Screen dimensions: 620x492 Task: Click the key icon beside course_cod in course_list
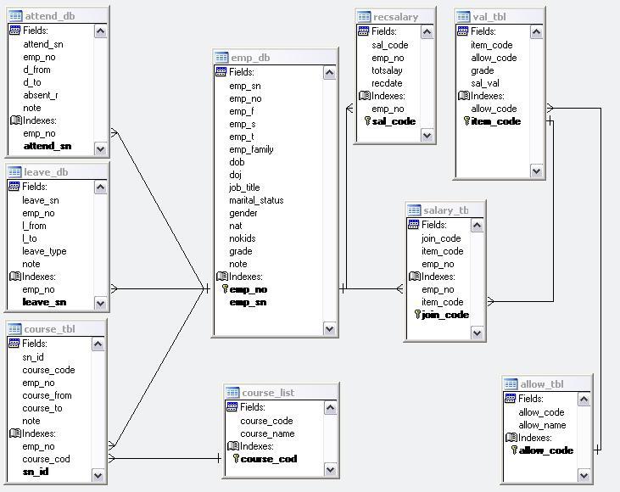tap(236, 458)
